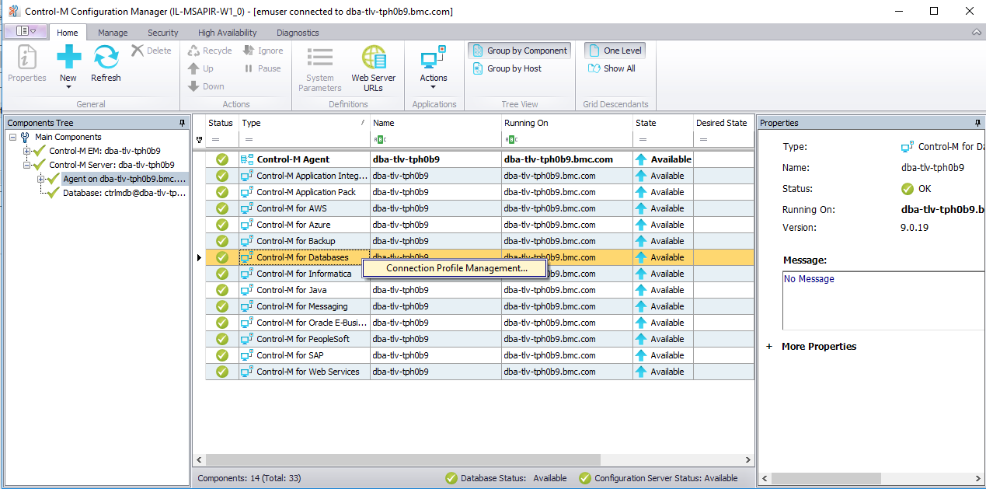Screen dimensions: 986x489
Task: Click the Down action arrow
Action: [x=194, y=86]
